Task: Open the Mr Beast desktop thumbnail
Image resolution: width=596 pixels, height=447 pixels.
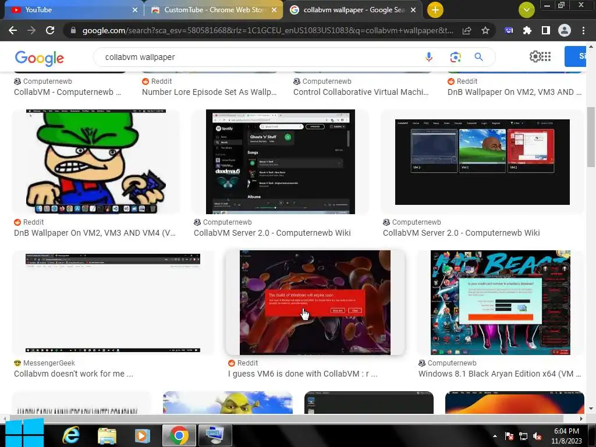Action: coord(500,303)
